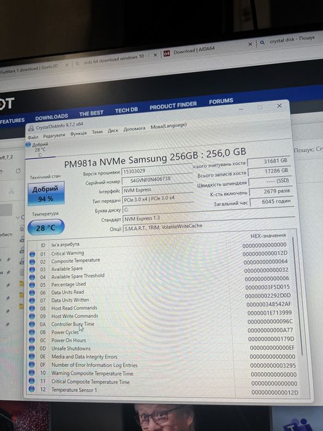
Task: Click the 28 °C temperature button
Action: click(46, 228)
